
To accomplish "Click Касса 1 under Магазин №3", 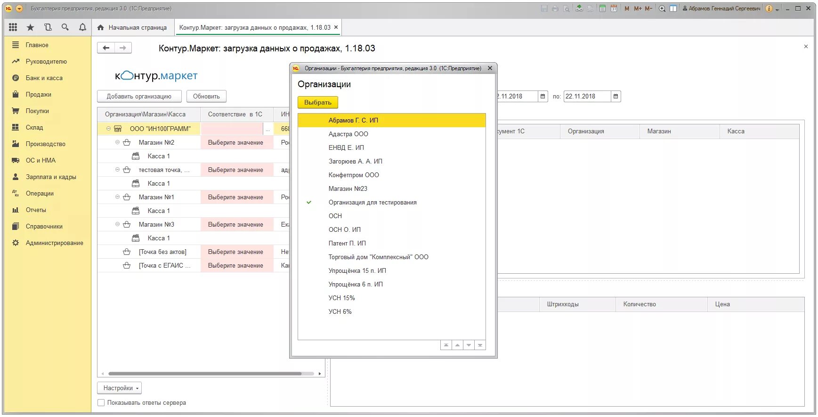I will [159, 238].
